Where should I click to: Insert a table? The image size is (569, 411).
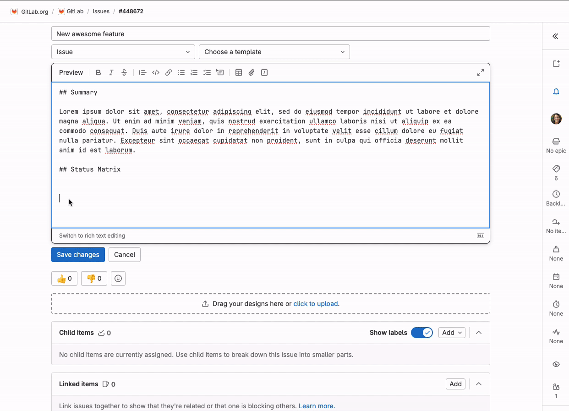click(x=239, y=72)
